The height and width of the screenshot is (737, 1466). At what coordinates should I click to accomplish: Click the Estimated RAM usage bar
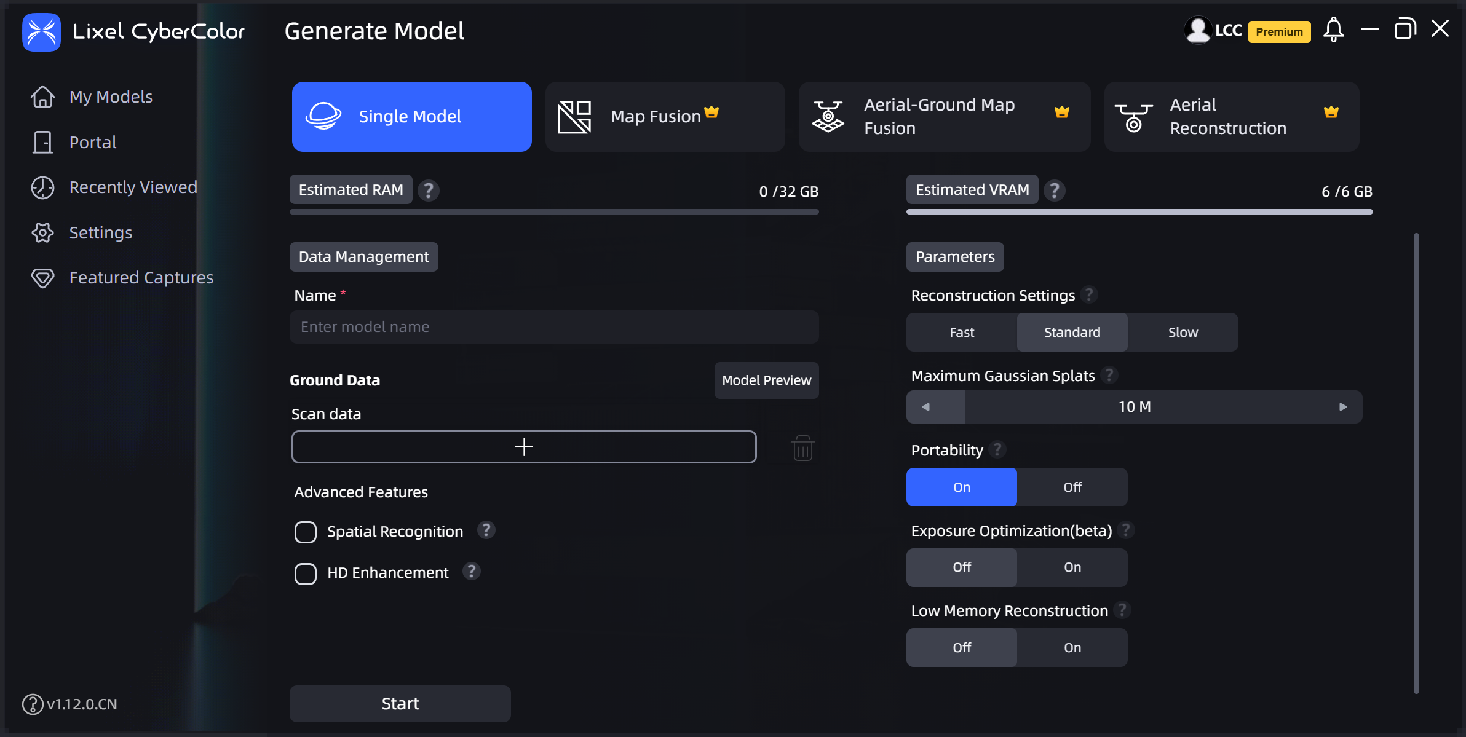tap(554, 212)
